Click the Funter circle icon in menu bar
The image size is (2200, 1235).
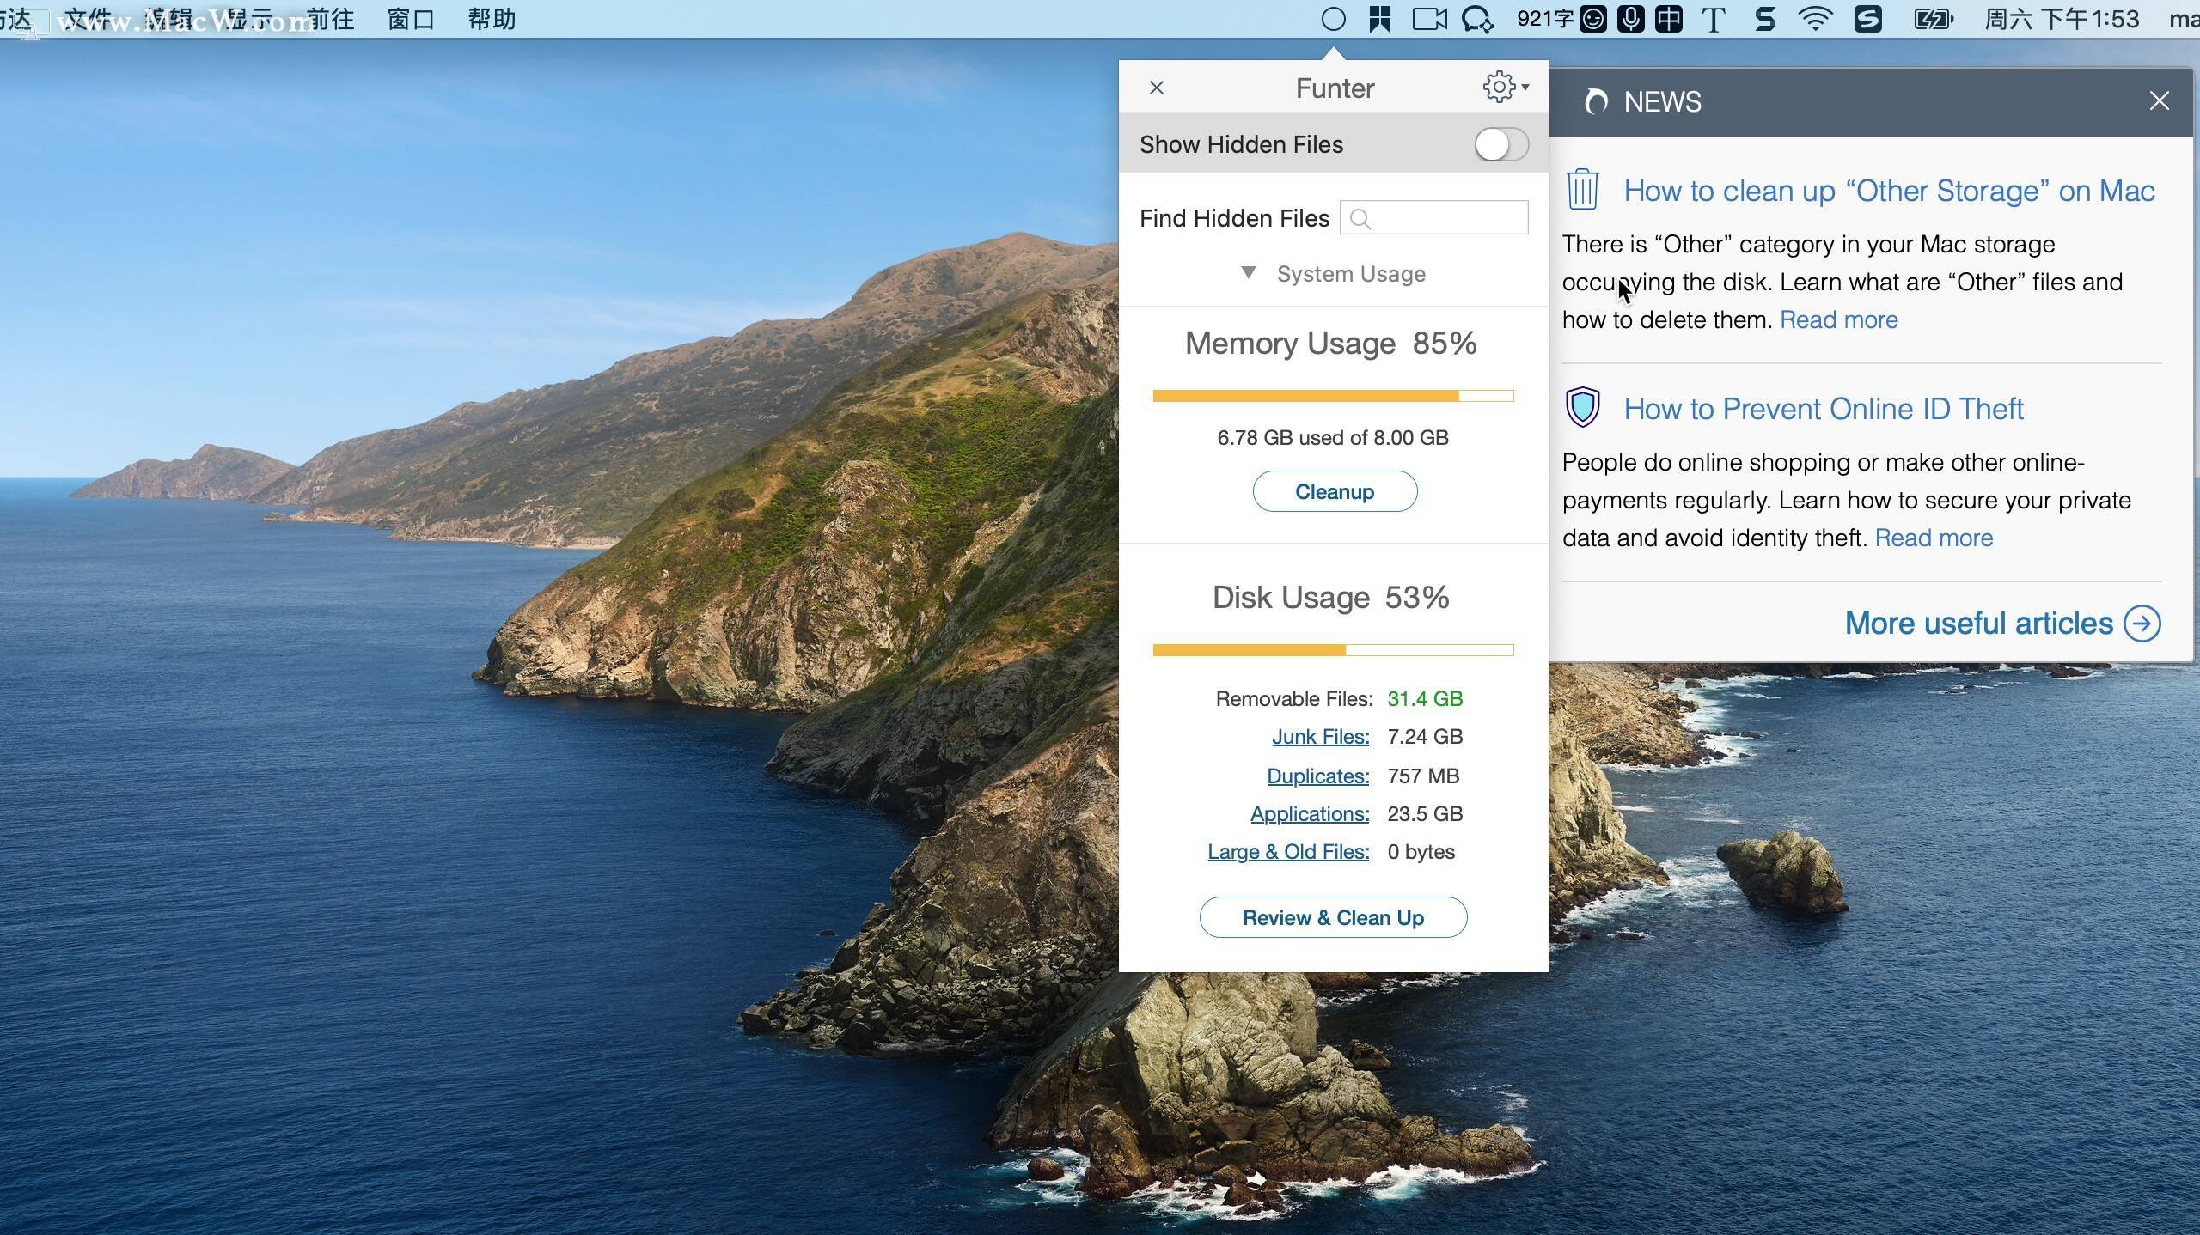[1333, 18]
